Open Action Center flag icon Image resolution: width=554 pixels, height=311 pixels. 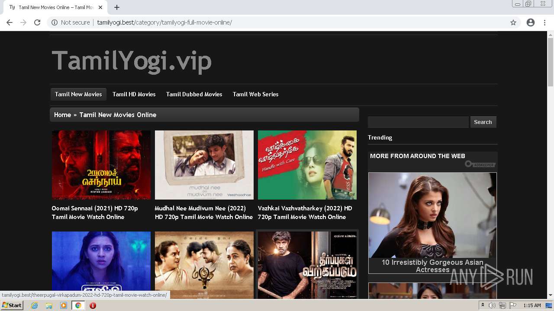(x=512, y=305)
